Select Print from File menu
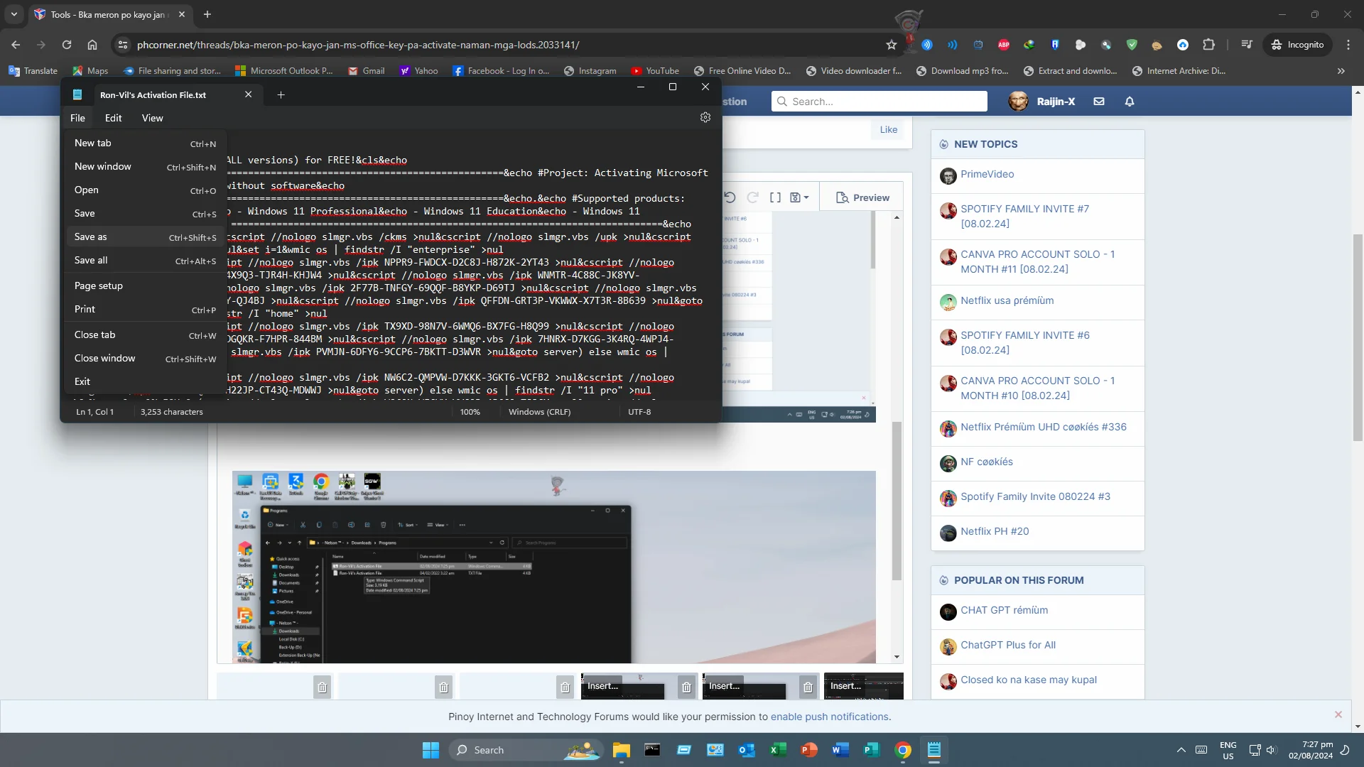The image size is (1364, 767). (146, 310)
